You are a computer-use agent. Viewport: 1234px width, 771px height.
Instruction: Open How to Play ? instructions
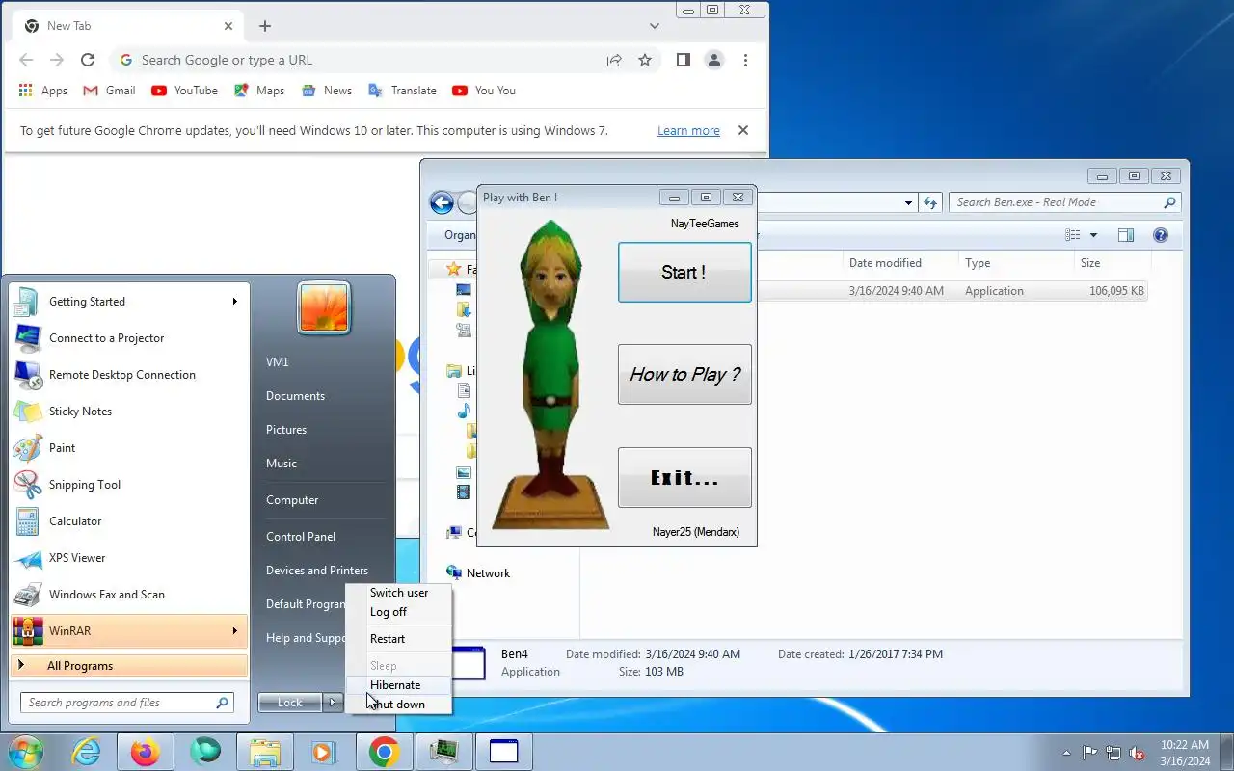[684, 374]
